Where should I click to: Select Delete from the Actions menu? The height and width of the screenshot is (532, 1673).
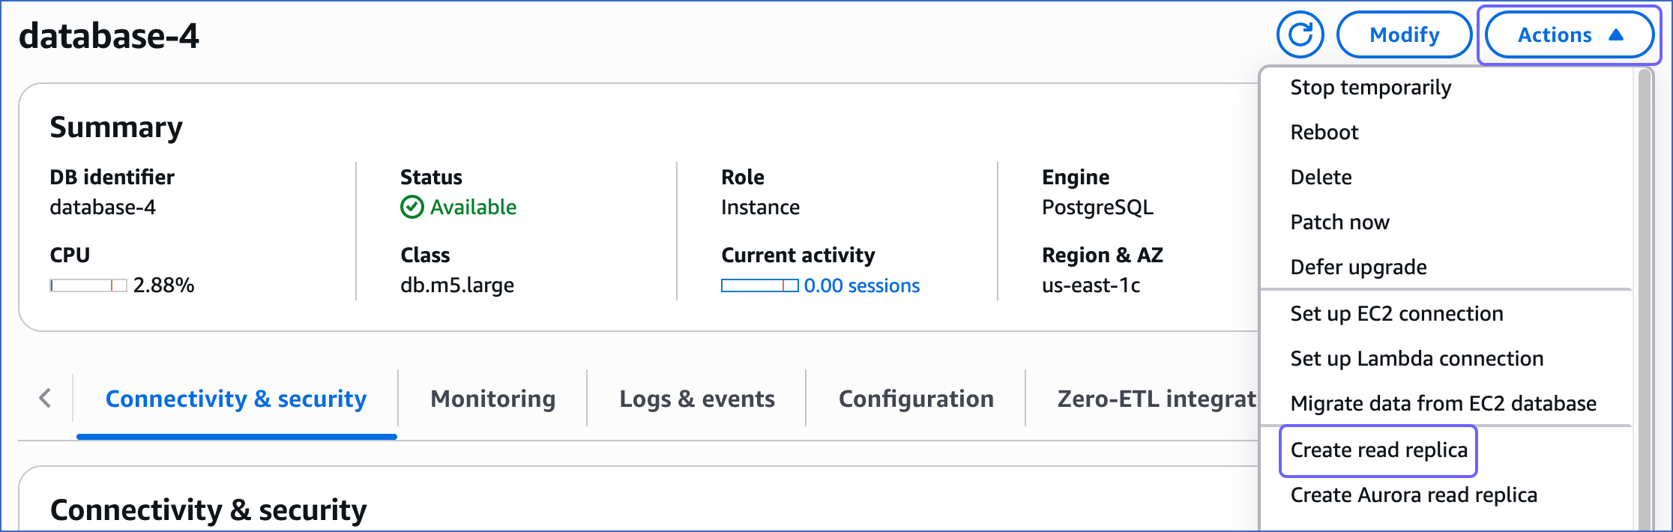point(1321,177)
